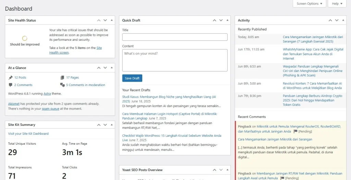
Task: Move Site Kit Summary widget up
Action: pos(99,125)
